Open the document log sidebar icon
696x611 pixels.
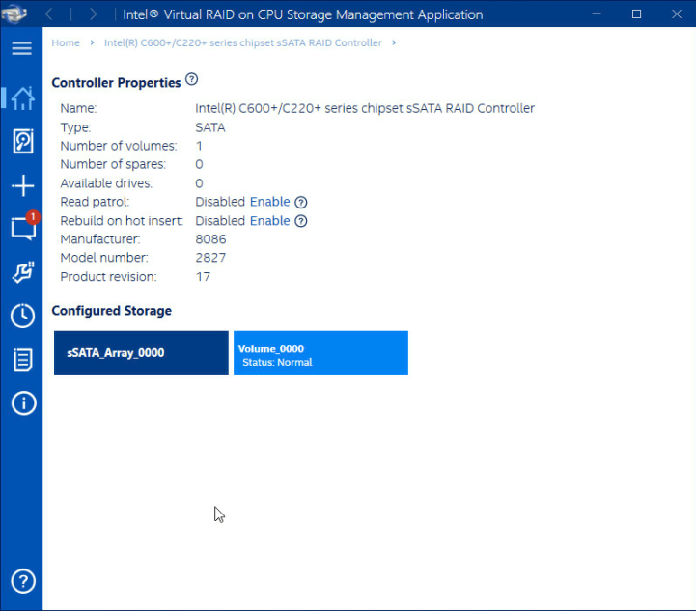pyautogui.click(x=22, y=359)
